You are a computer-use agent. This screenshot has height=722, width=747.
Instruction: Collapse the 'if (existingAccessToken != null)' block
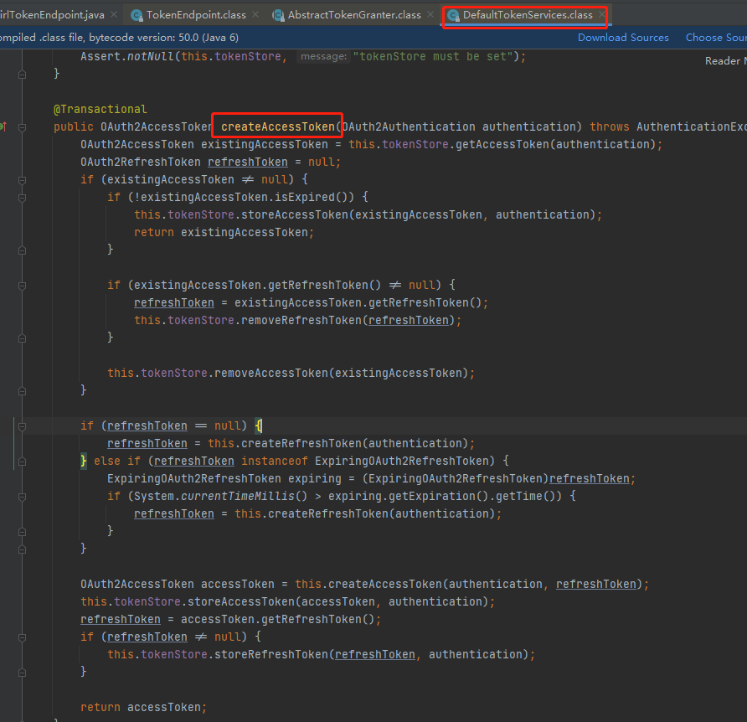[22, 180]
